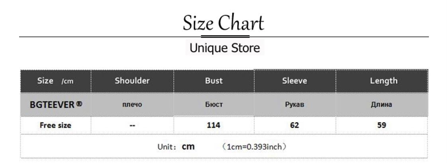The height and width of the screenshot is (163, 448).
Task: Click the 1cm=0.393inch conversion note
Action: coord(254,147)
